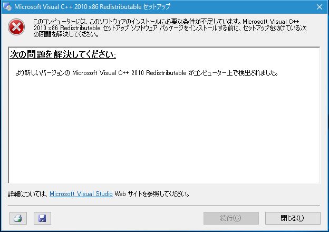Image resolution: width=329 pixels, height=232 pixels.
Task: Close the setup dialog window
Action: tap(320, 7)
